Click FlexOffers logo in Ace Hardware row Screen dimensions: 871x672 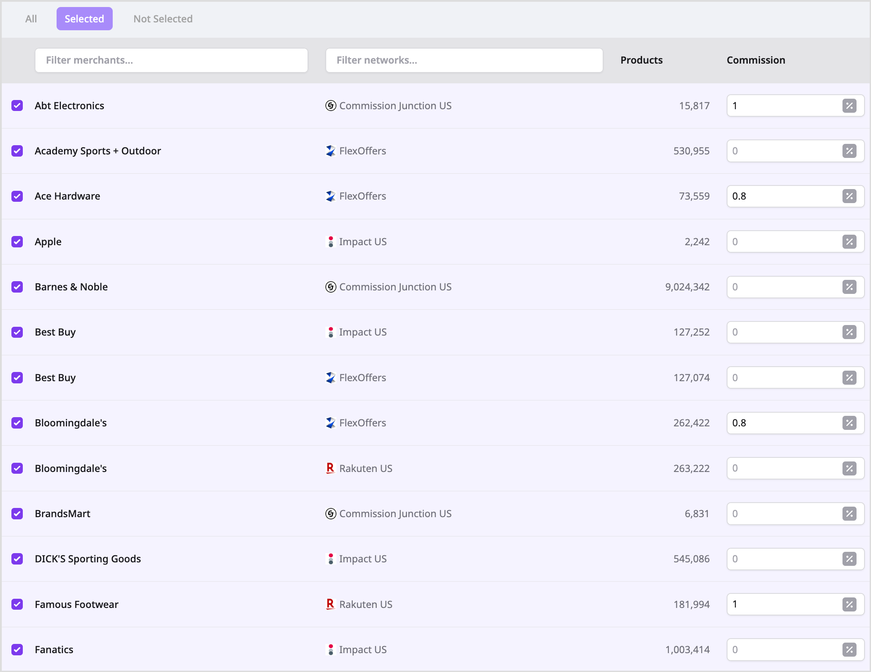[x=331, y=196]
